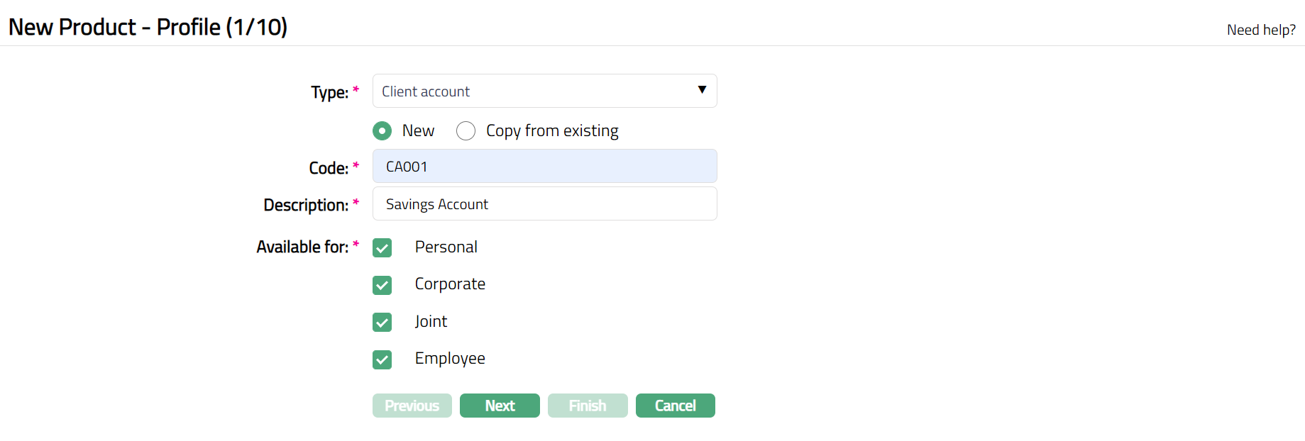Click the Cancel button
The height and width of the screenshot is (441, 1305).
pos(675,406)
